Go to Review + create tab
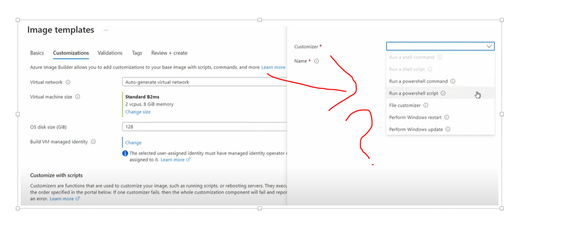 coord(169,53)
